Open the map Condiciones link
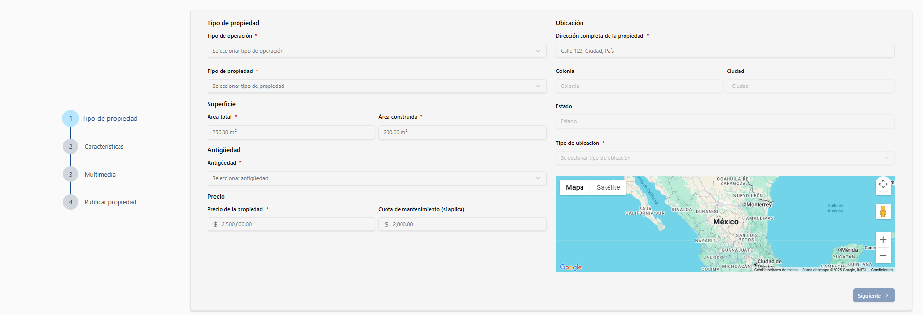This screenshot has width=923, height=315. pyautogui.click(x=881, y=270)
